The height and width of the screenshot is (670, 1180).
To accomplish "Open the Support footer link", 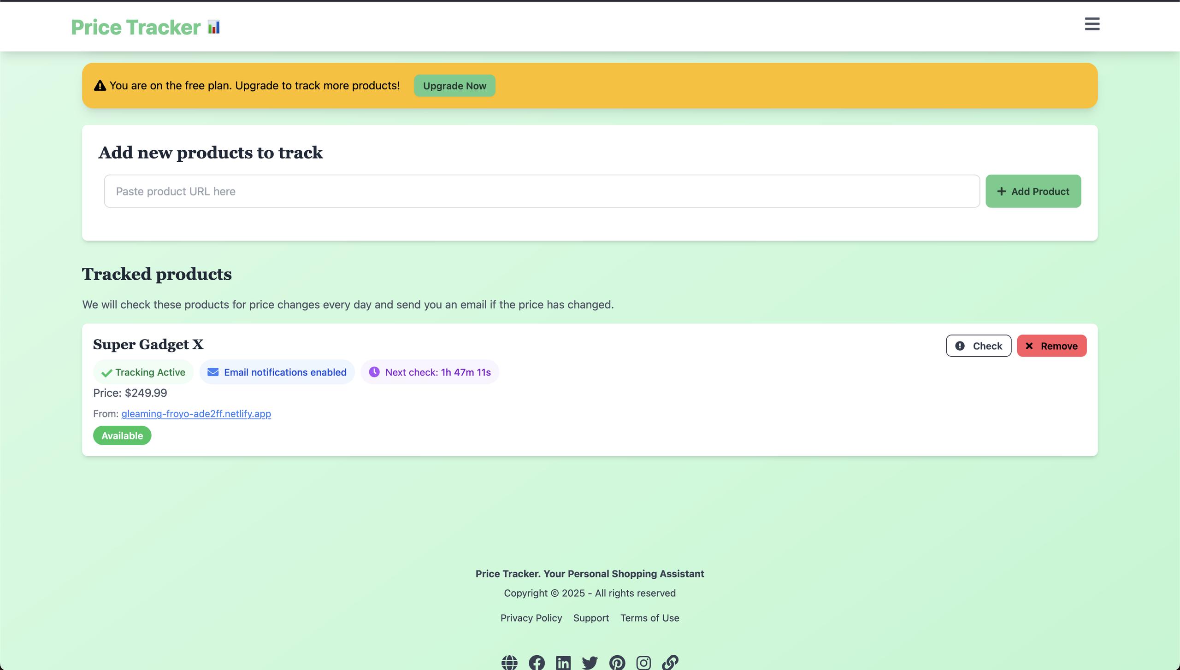I will 591,618.
